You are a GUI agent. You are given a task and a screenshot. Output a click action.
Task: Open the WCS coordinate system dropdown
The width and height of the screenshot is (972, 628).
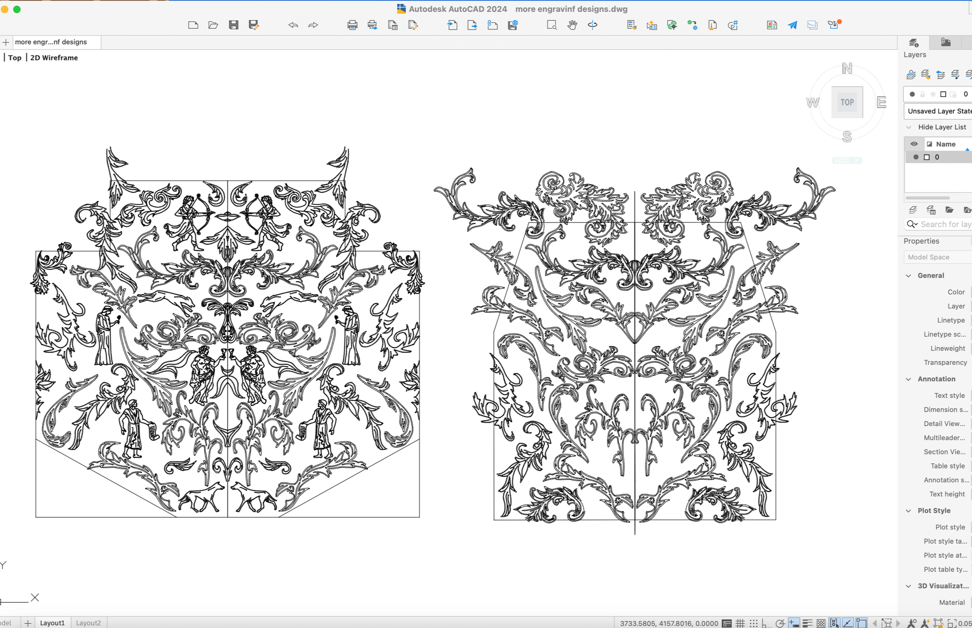[847, 160]
